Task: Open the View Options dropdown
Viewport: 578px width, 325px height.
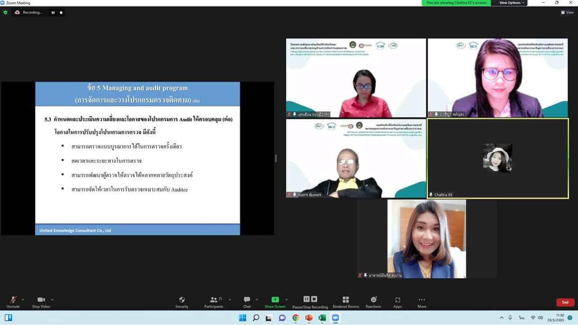Action: coord(512,3)
